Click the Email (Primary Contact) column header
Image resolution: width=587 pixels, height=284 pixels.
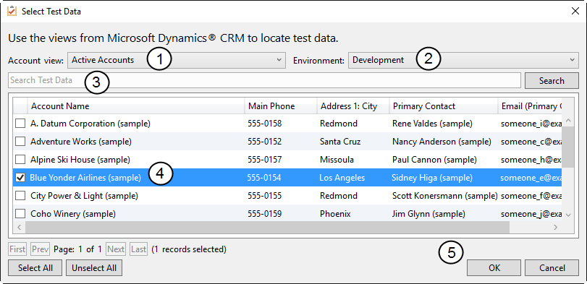coord(531,106)
